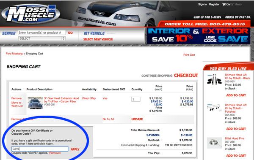
Task: Focus the keyword search field
Action: 42,33
